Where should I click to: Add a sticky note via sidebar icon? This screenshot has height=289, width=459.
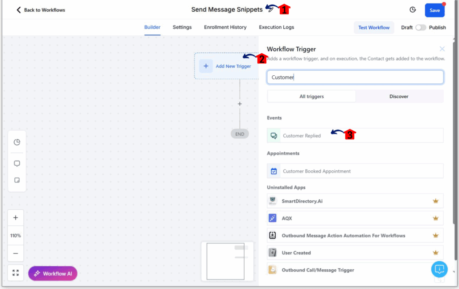click(x=17, y=180)
